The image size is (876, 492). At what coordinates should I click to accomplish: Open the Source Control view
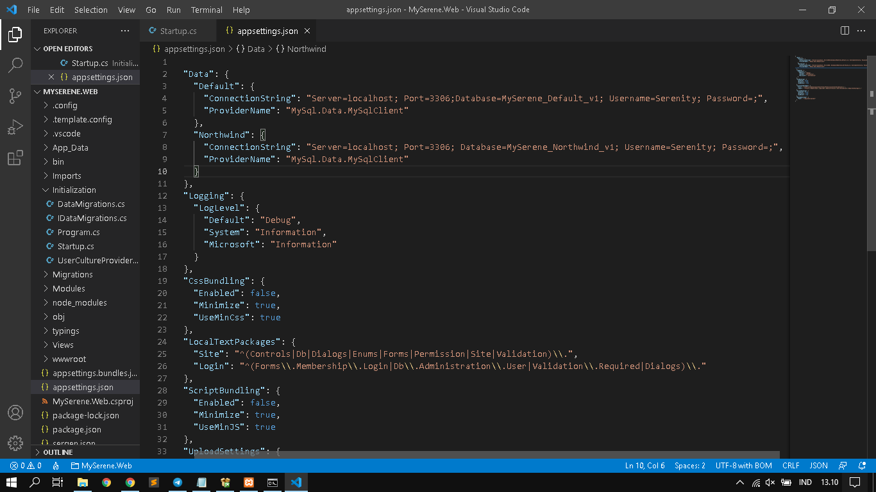tap(15, 95)
